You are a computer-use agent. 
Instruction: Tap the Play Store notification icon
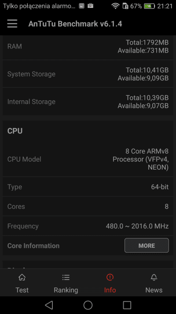90,6
